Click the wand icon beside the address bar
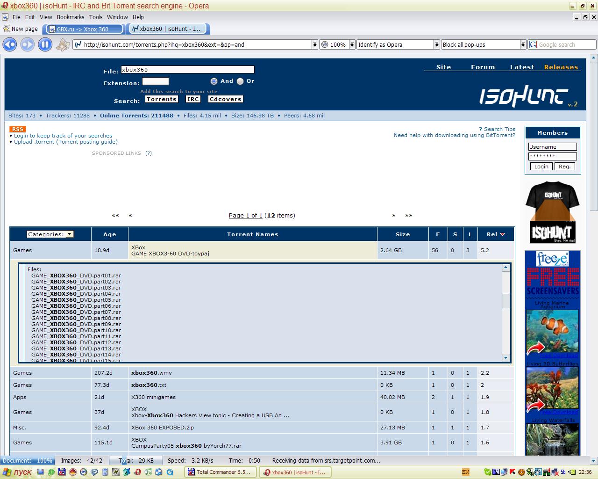This screenshot has height=479, width=598. tap(63, 45)
